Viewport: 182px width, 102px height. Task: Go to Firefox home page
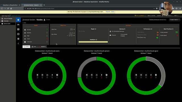click(11, 8)
